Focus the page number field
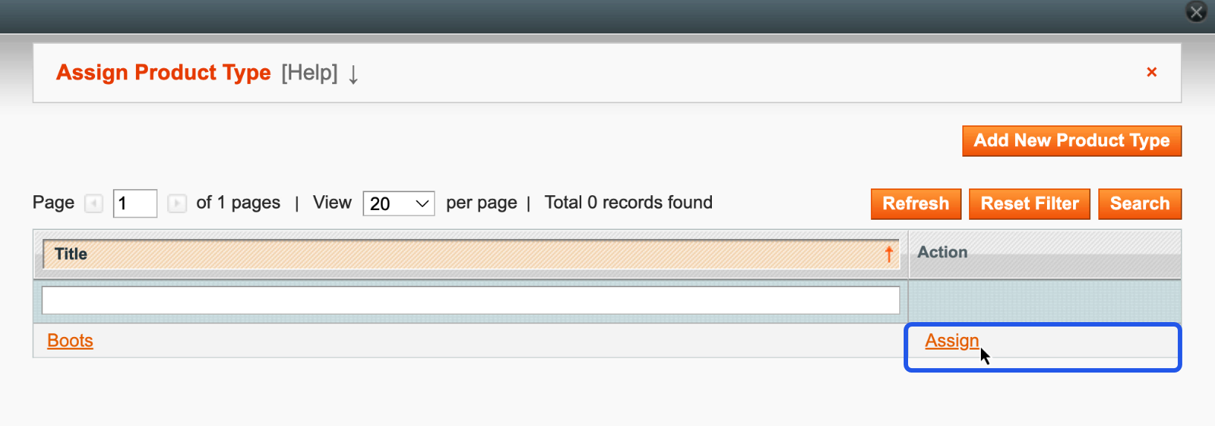 pos(135,203)
